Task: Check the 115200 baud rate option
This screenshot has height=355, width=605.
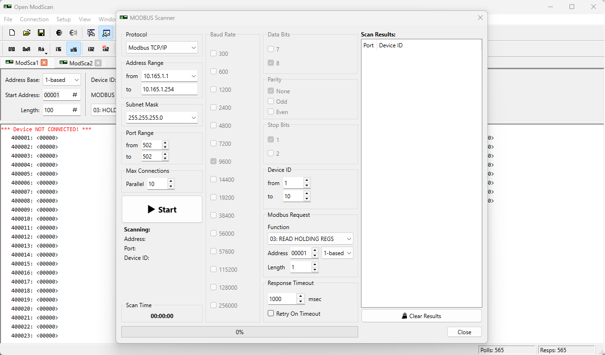Action: [213, 269]
